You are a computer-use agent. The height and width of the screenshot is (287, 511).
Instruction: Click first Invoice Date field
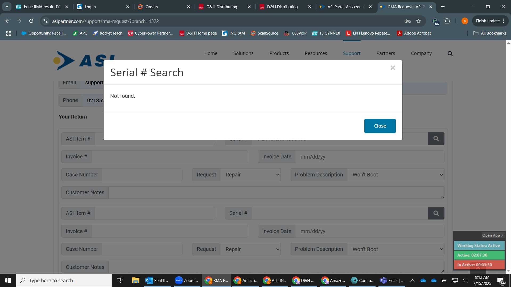click(x=370, y=157)
